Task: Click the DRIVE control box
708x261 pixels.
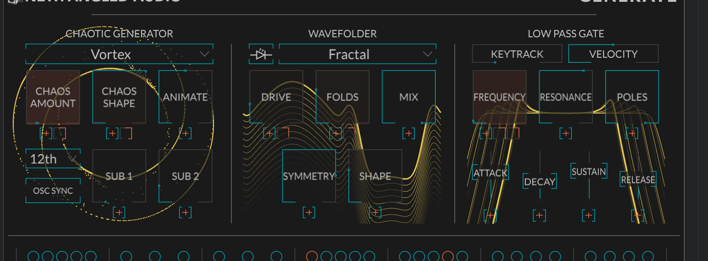Action: click(x=276, y=97)
